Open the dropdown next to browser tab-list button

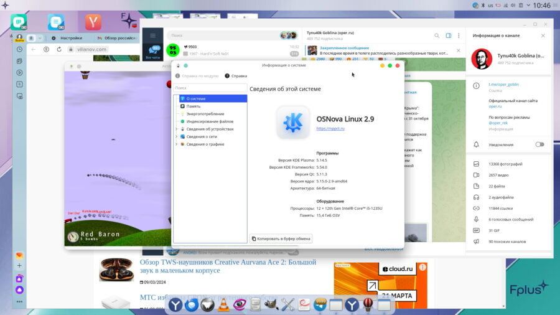point(40,38)
